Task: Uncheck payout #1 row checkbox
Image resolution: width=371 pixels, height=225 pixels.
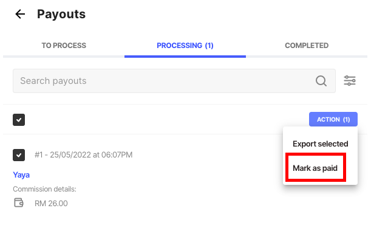Action: click(19, 155)
